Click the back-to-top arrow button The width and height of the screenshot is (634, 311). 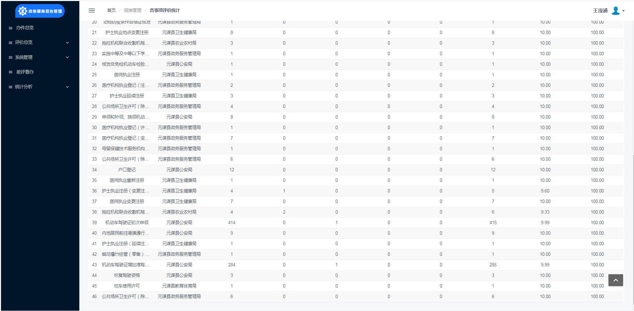(616, 280)
